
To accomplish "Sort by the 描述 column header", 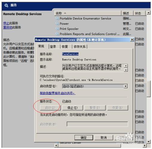I will pos(127,13).
